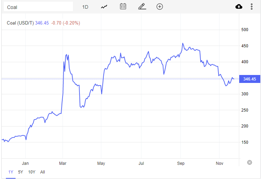Switch to the 10Y time range tab
Screen dimensions: 261x179
(x=31, y=172)
